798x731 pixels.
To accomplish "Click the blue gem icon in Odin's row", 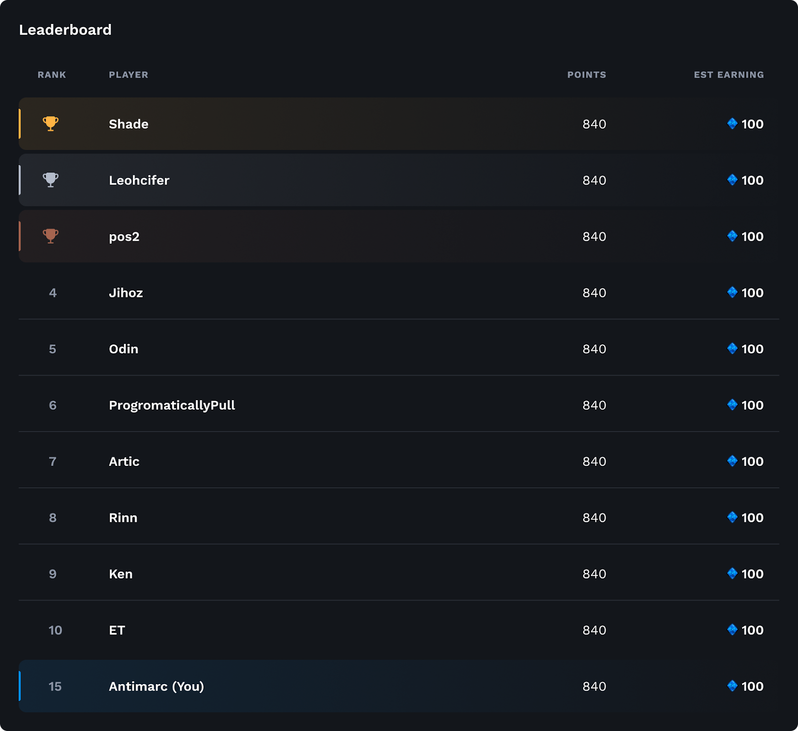I will click(732, 349).
